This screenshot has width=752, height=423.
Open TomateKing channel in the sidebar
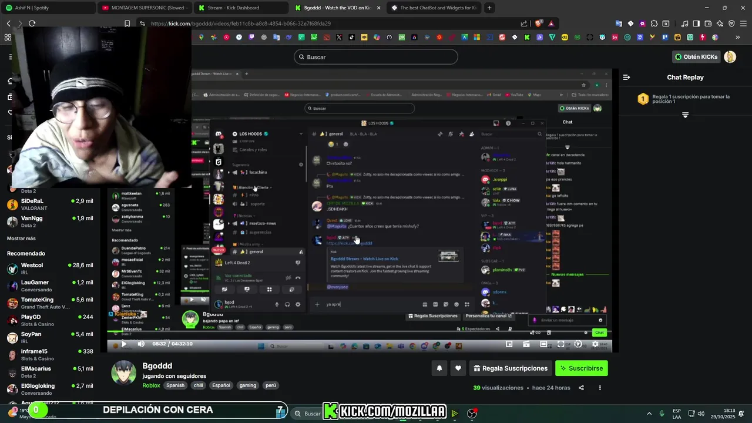50,303
